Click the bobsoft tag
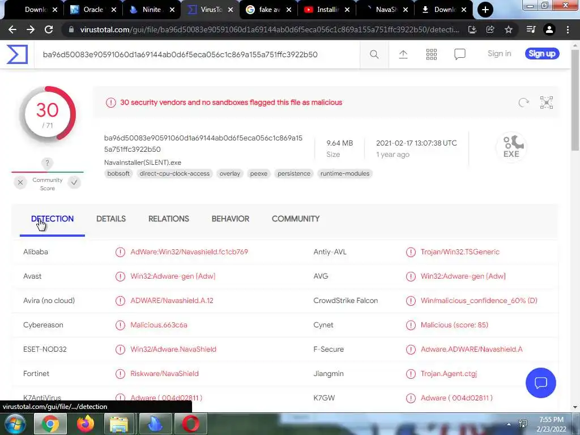Viewport: 580px width, 435px height. tap(118, 173)
